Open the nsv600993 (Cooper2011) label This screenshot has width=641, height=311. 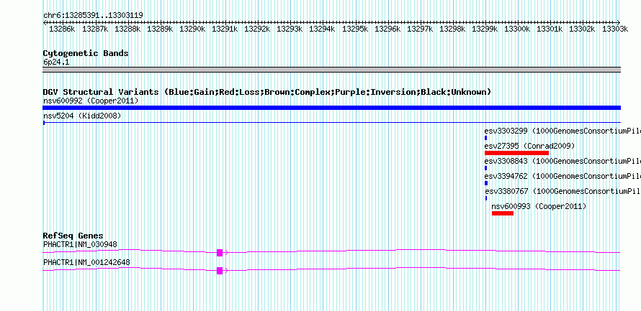(x=539, y=206)
